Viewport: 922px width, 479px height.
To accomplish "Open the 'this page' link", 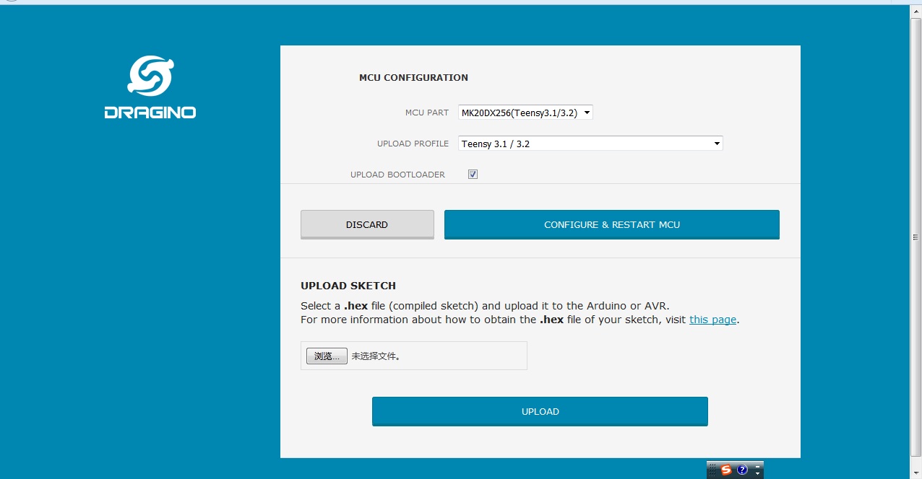I will (712, 320).
